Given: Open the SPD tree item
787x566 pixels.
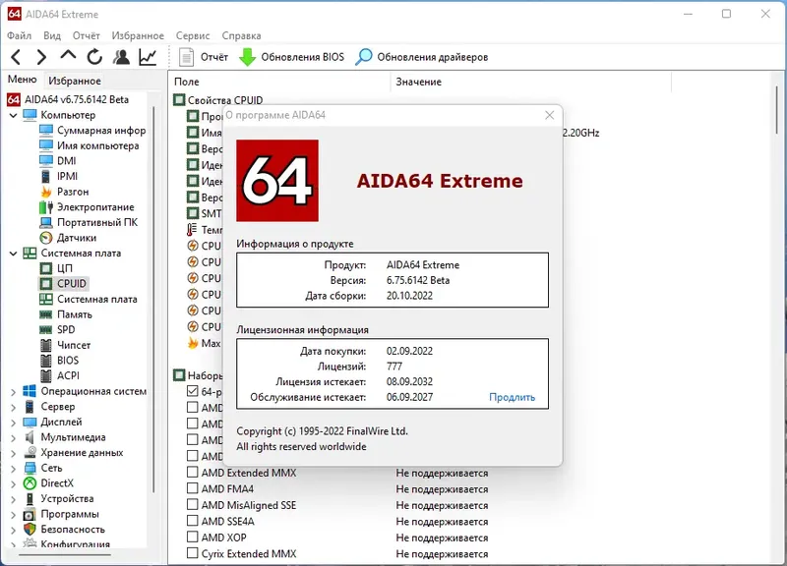Looking at the screenshot, I should pyautogui.click(x=57, y=330).
